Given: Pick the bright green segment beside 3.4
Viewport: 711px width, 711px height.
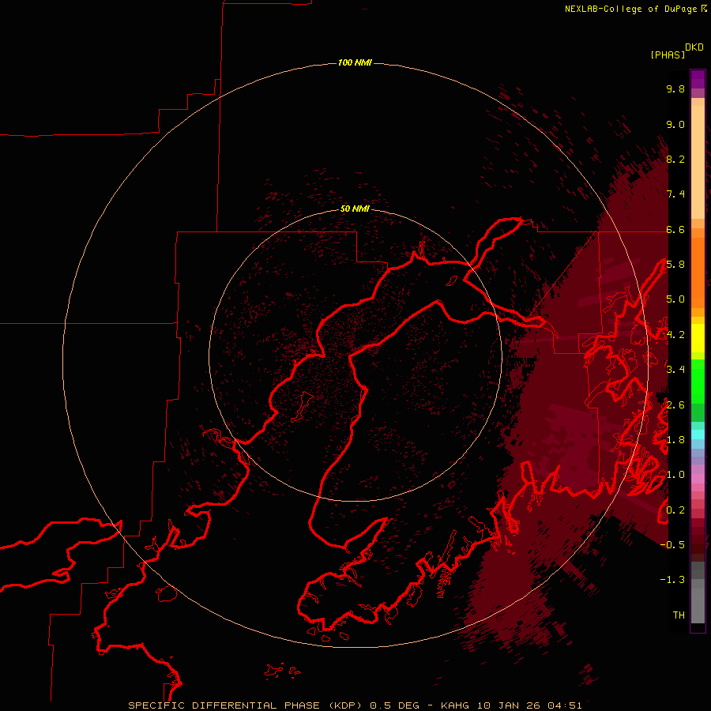Looking at the screenshot, I should (698, 381).
